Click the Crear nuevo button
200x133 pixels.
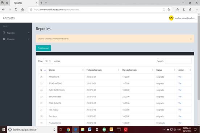43,48
